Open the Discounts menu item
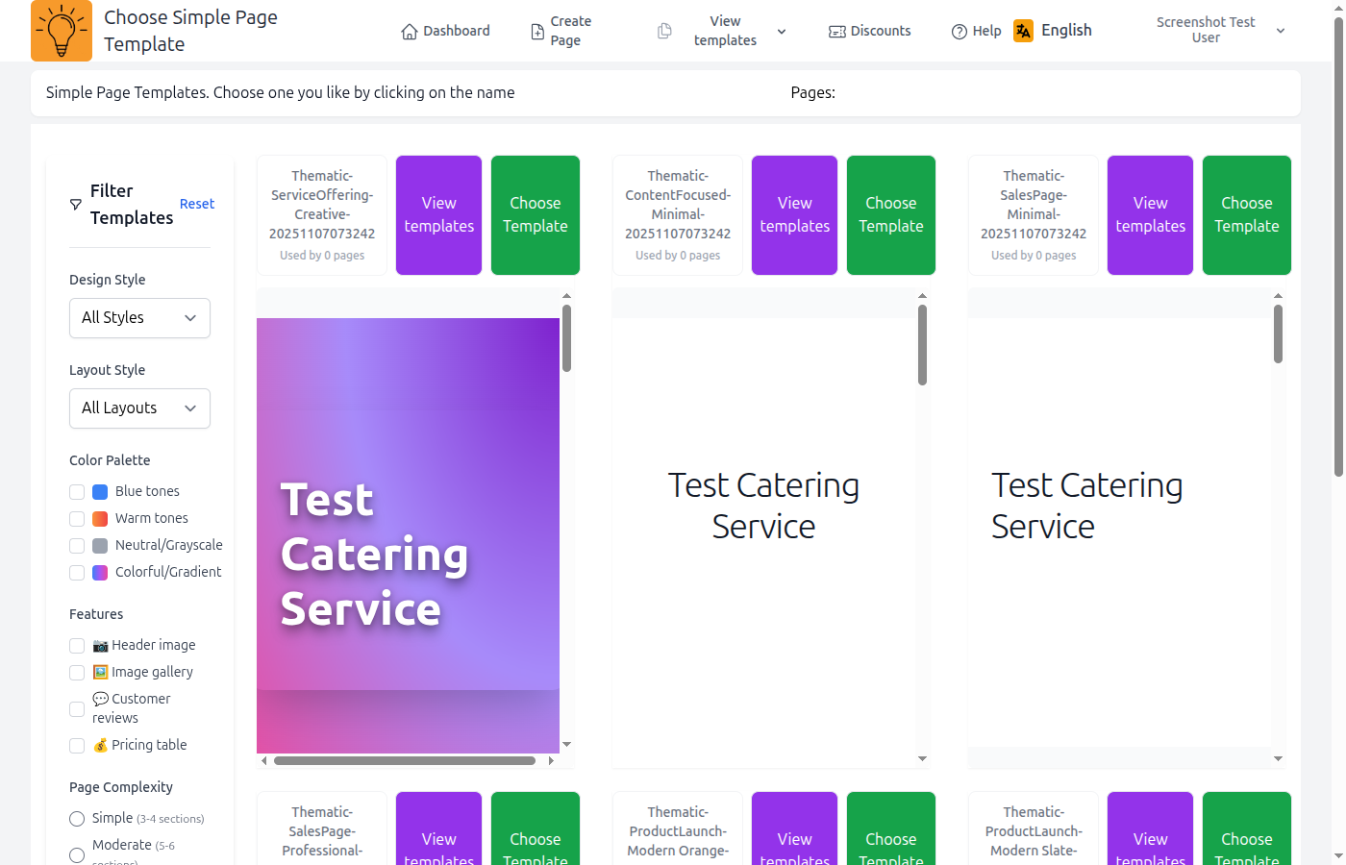Screen dimensions: 1346x865 click(x=870, y=31)
